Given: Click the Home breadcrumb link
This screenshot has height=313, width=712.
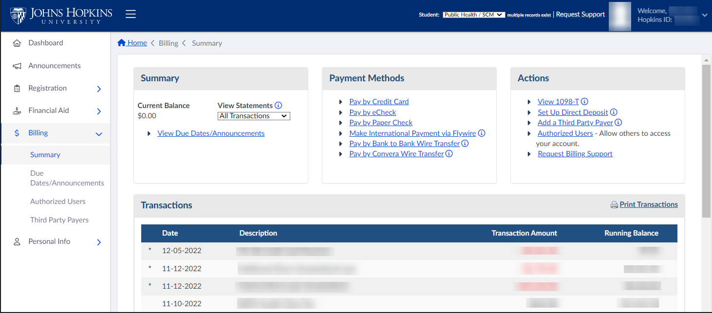Looking at the screenshot, I should pyautogui.click(x=132, y=43).
